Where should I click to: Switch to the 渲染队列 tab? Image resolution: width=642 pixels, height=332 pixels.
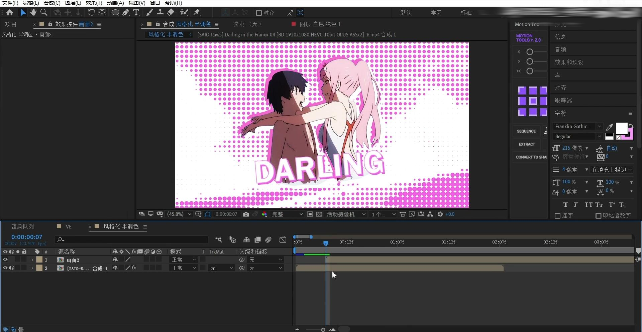[23, 227]
